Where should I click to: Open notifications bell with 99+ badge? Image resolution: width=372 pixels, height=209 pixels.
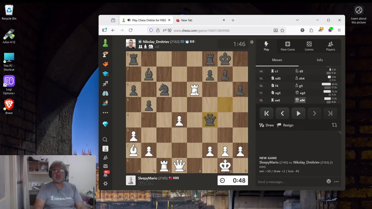point(105,174)
